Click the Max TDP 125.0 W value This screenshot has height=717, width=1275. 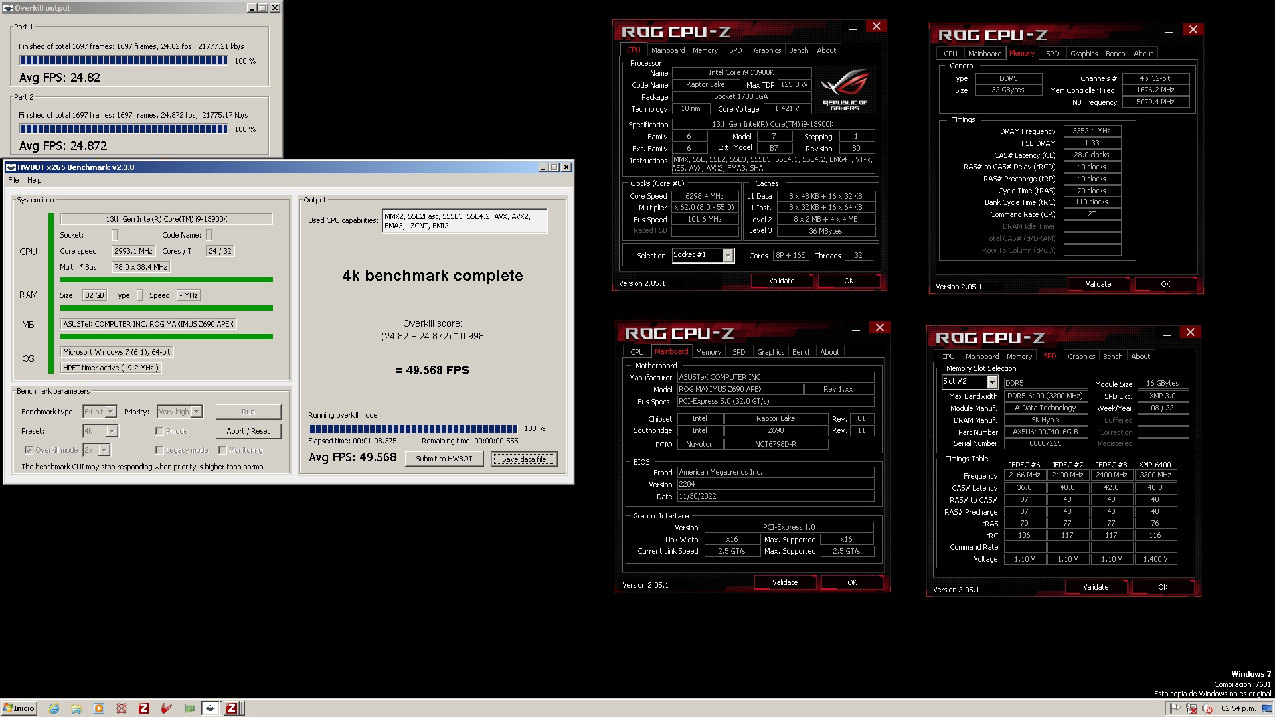[794, 85]
